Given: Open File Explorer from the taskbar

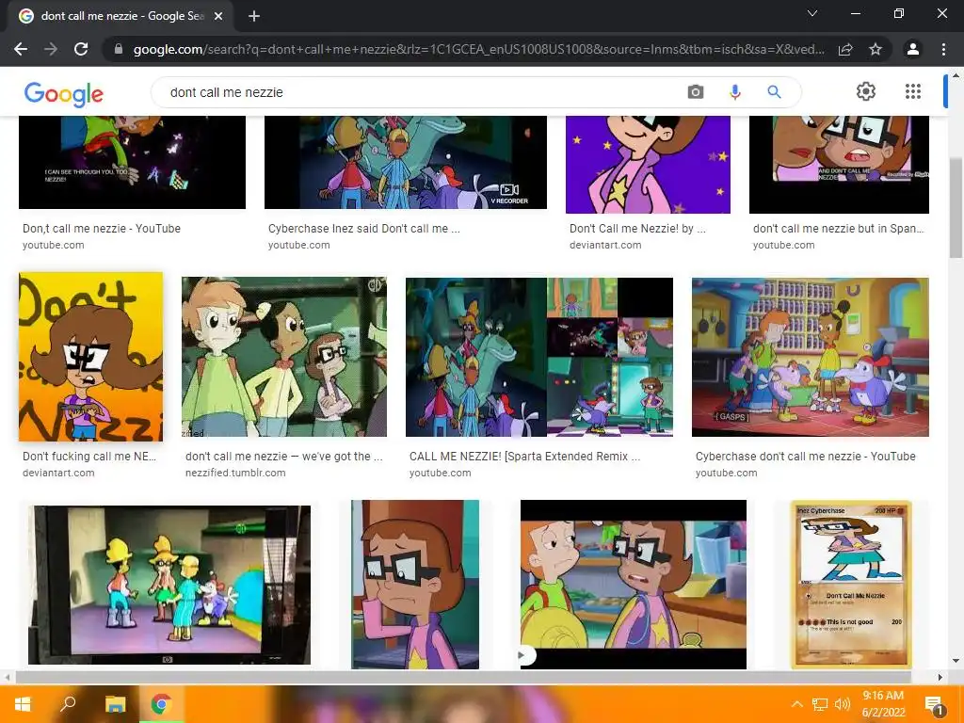Looking at the screenshot, I should [115, 704].
